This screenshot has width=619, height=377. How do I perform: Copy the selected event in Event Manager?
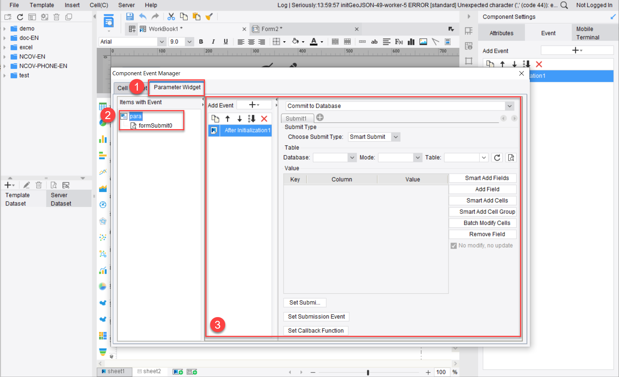click(215, 119)
